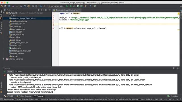Open Search Everywhere magnifier at top right
This screenshot has height=102, width=182.
181,6
